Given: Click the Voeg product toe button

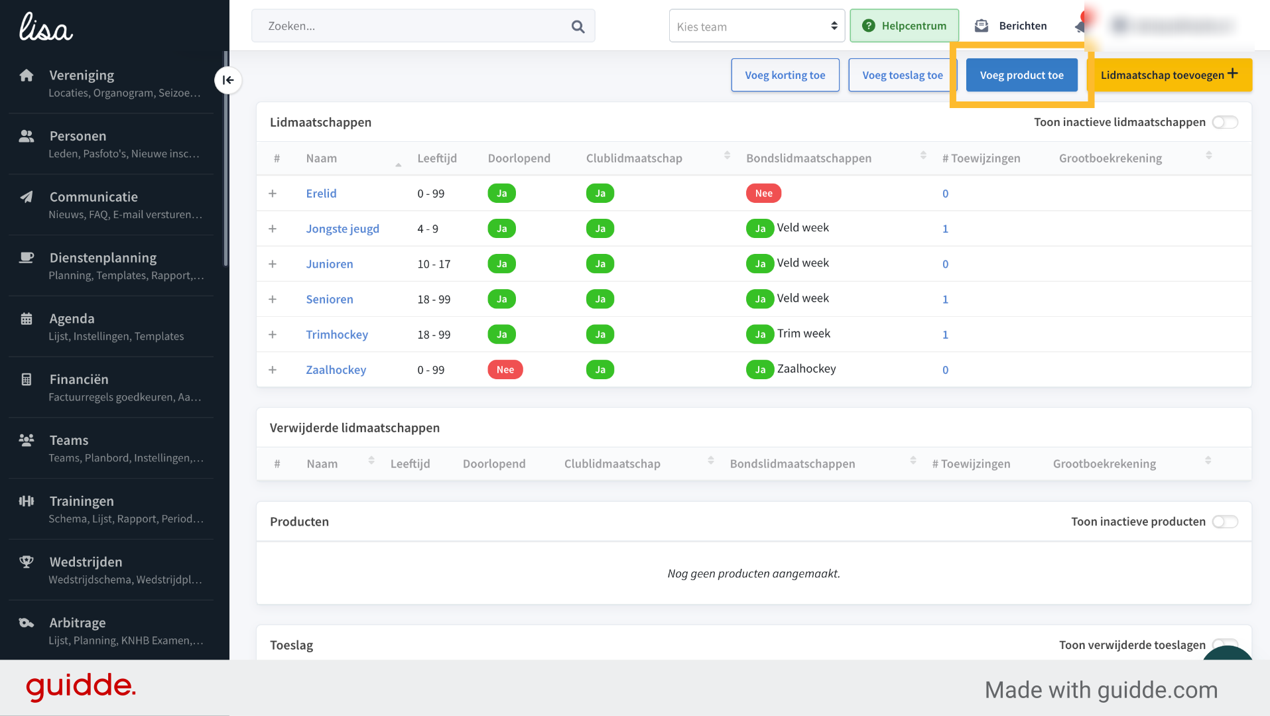Looking at the screenshot, I should (1021, 75).
